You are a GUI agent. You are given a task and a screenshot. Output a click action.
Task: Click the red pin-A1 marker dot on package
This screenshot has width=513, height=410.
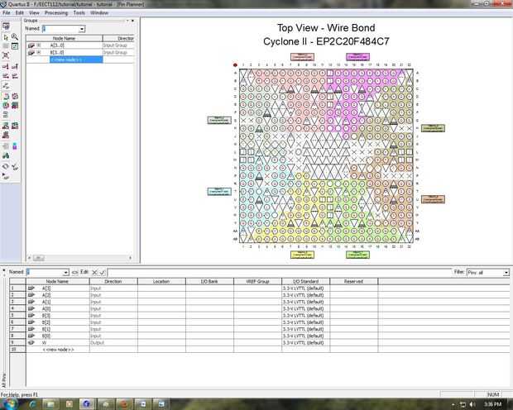click(235, 65)
